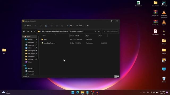The height and width of the screenshot is (95, 170).
Task: Show hidden system tray icons
Action: [141, 92]
